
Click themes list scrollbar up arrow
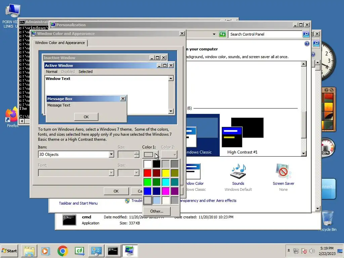[x=304, y=64]
